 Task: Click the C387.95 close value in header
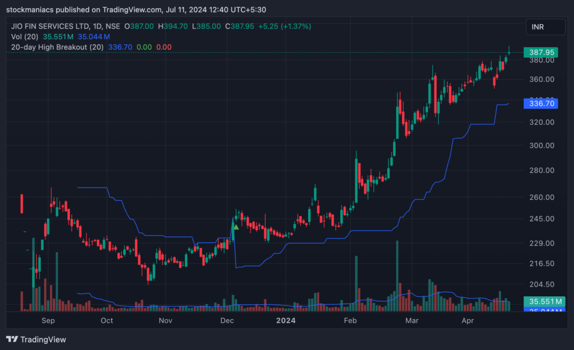(239, 26)
